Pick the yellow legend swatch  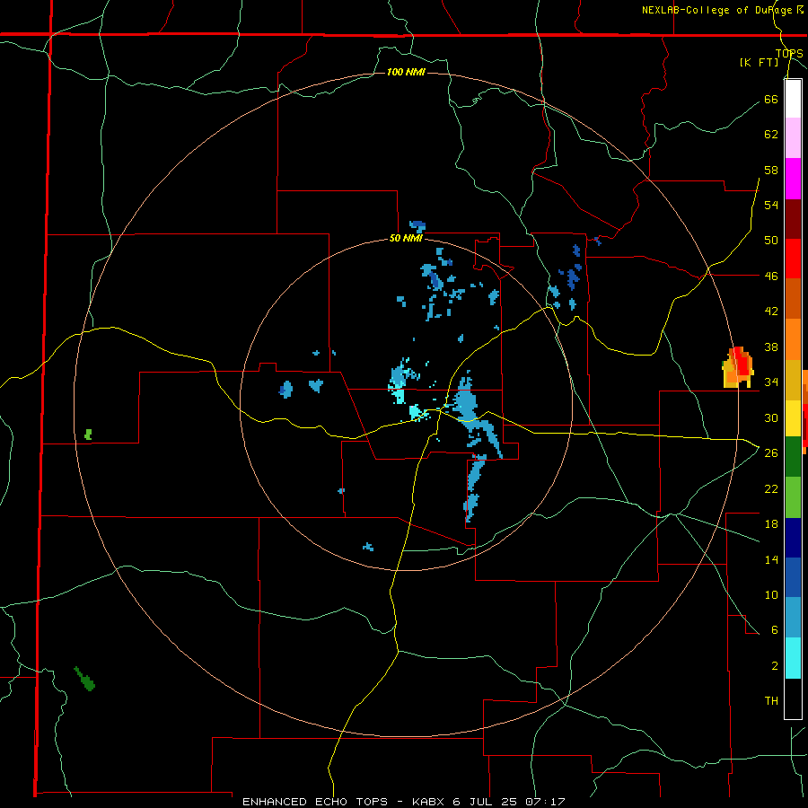coord(793,418)
